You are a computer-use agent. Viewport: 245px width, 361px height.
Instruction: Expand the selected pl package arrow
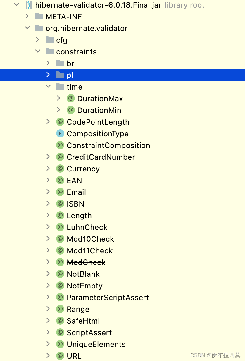click(48, 75)
